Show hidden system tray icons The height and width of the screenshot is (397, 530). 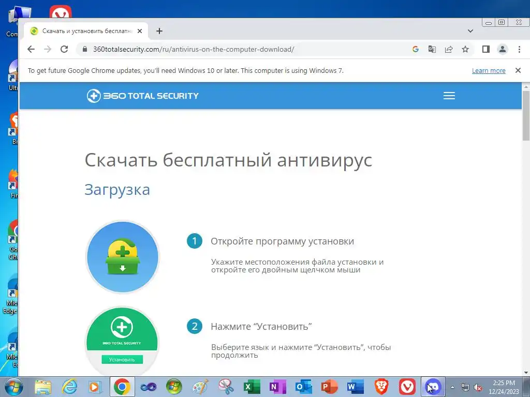coord(452,387)
